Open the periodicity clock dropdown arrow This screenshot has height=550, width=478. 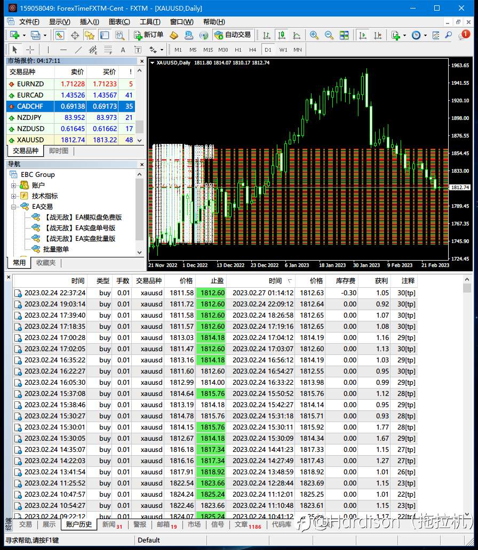425,35
